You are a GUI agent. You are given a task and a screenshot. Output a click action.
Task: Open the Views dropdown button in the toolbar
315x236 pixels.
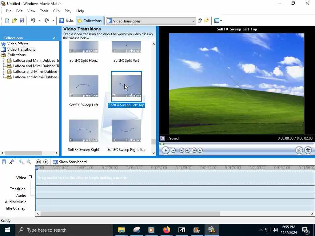pos(218,21)
